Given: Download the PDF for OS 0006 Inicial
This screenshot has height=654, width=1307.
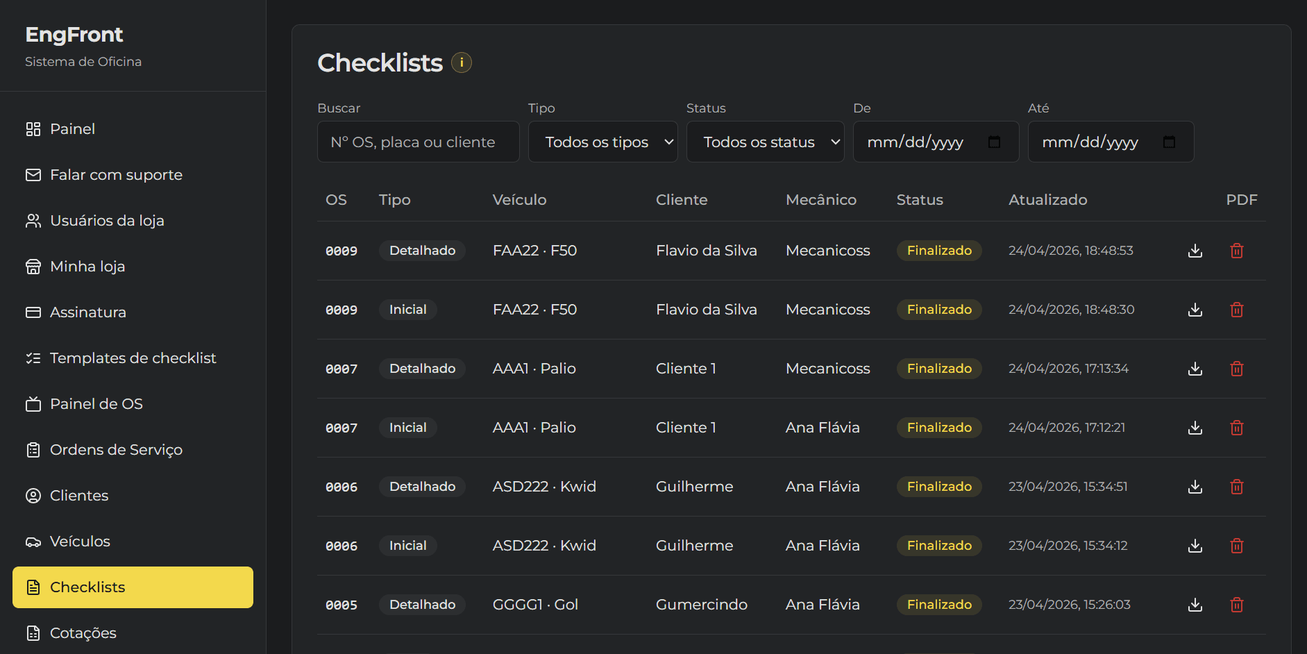Looking at the screenshot, I should click(x=1195, y=546).
